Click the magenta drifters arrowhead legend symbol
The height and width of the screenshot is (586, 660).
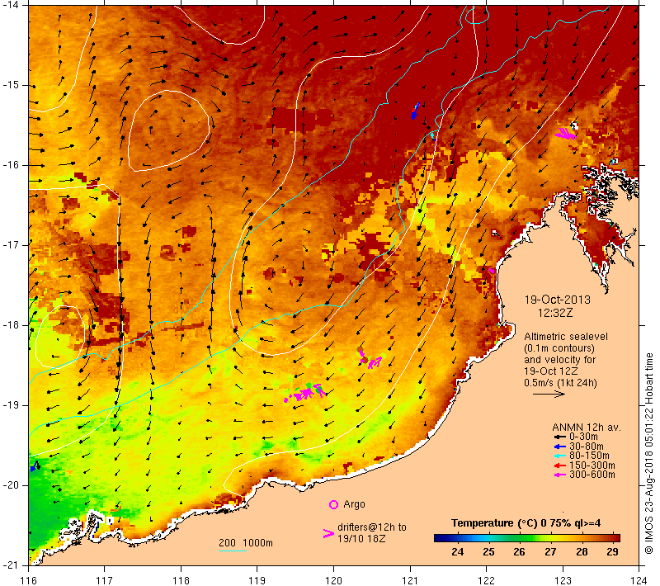(x=328, y=533)
